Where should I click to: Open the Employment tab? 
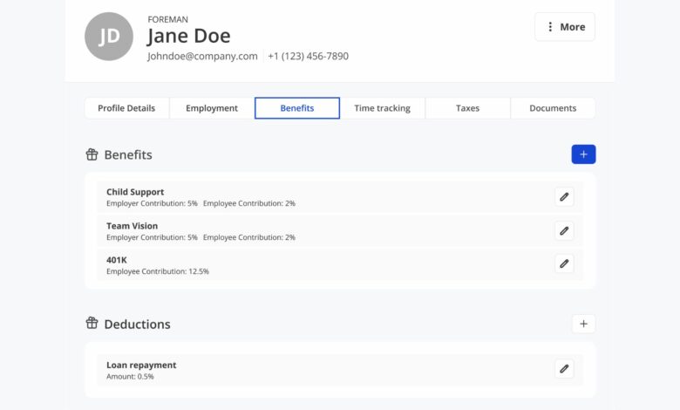(x=212, y=108)
